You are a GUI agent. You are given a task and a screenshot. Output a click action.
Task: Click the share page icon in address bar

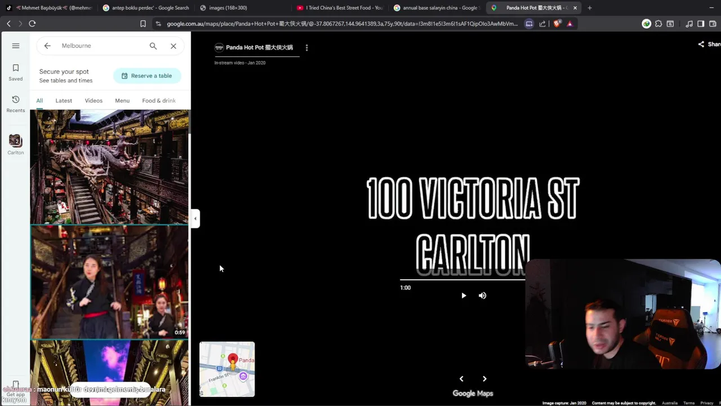tap(542, 24)
